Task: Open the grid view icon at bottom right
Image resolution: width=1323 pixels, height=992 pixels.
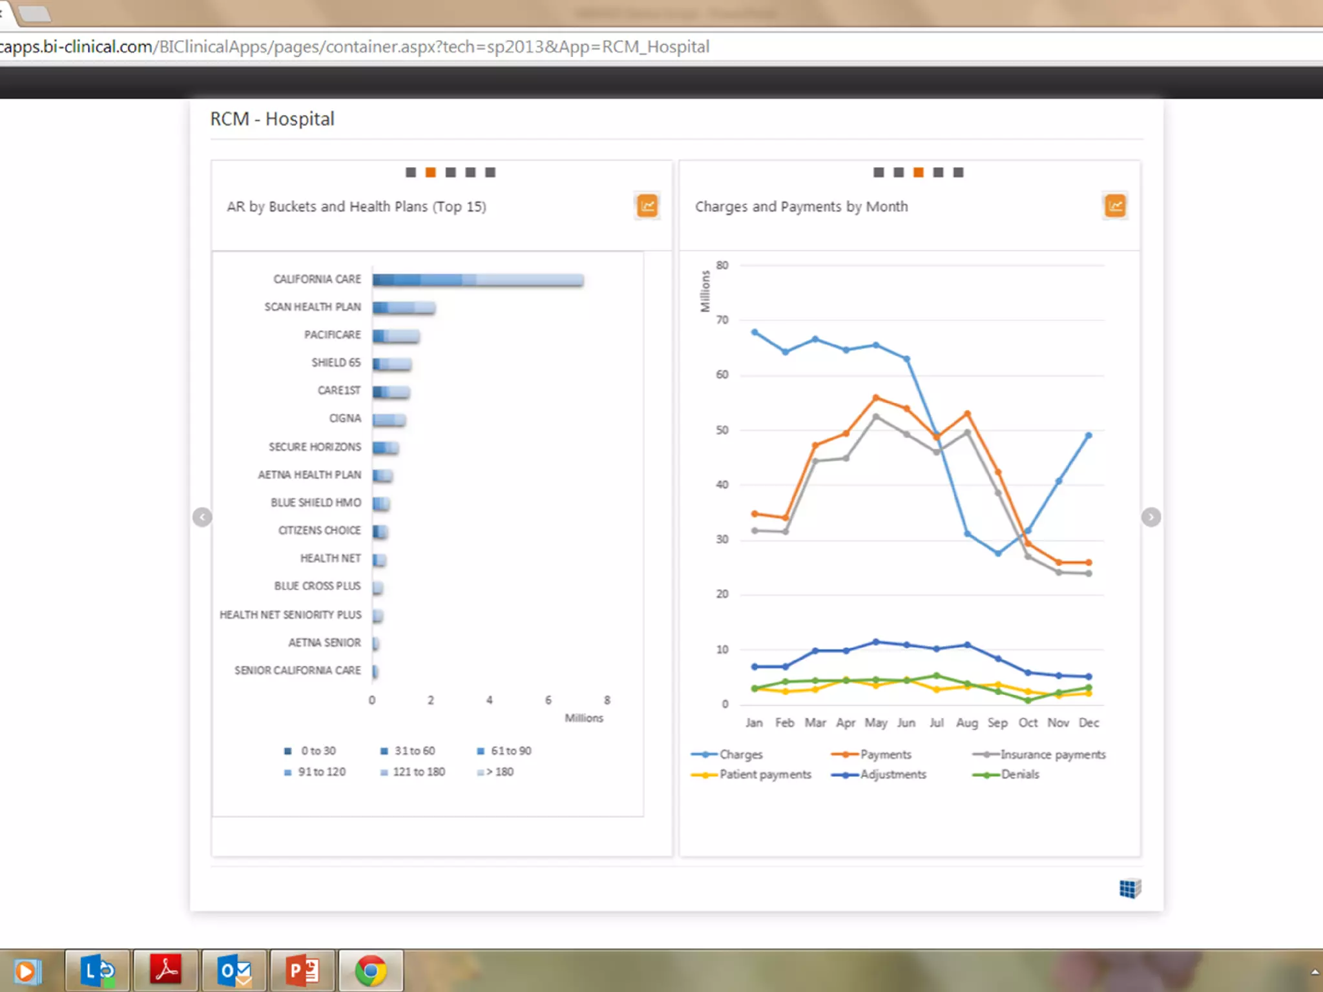Action: (x=1130, y=889)
